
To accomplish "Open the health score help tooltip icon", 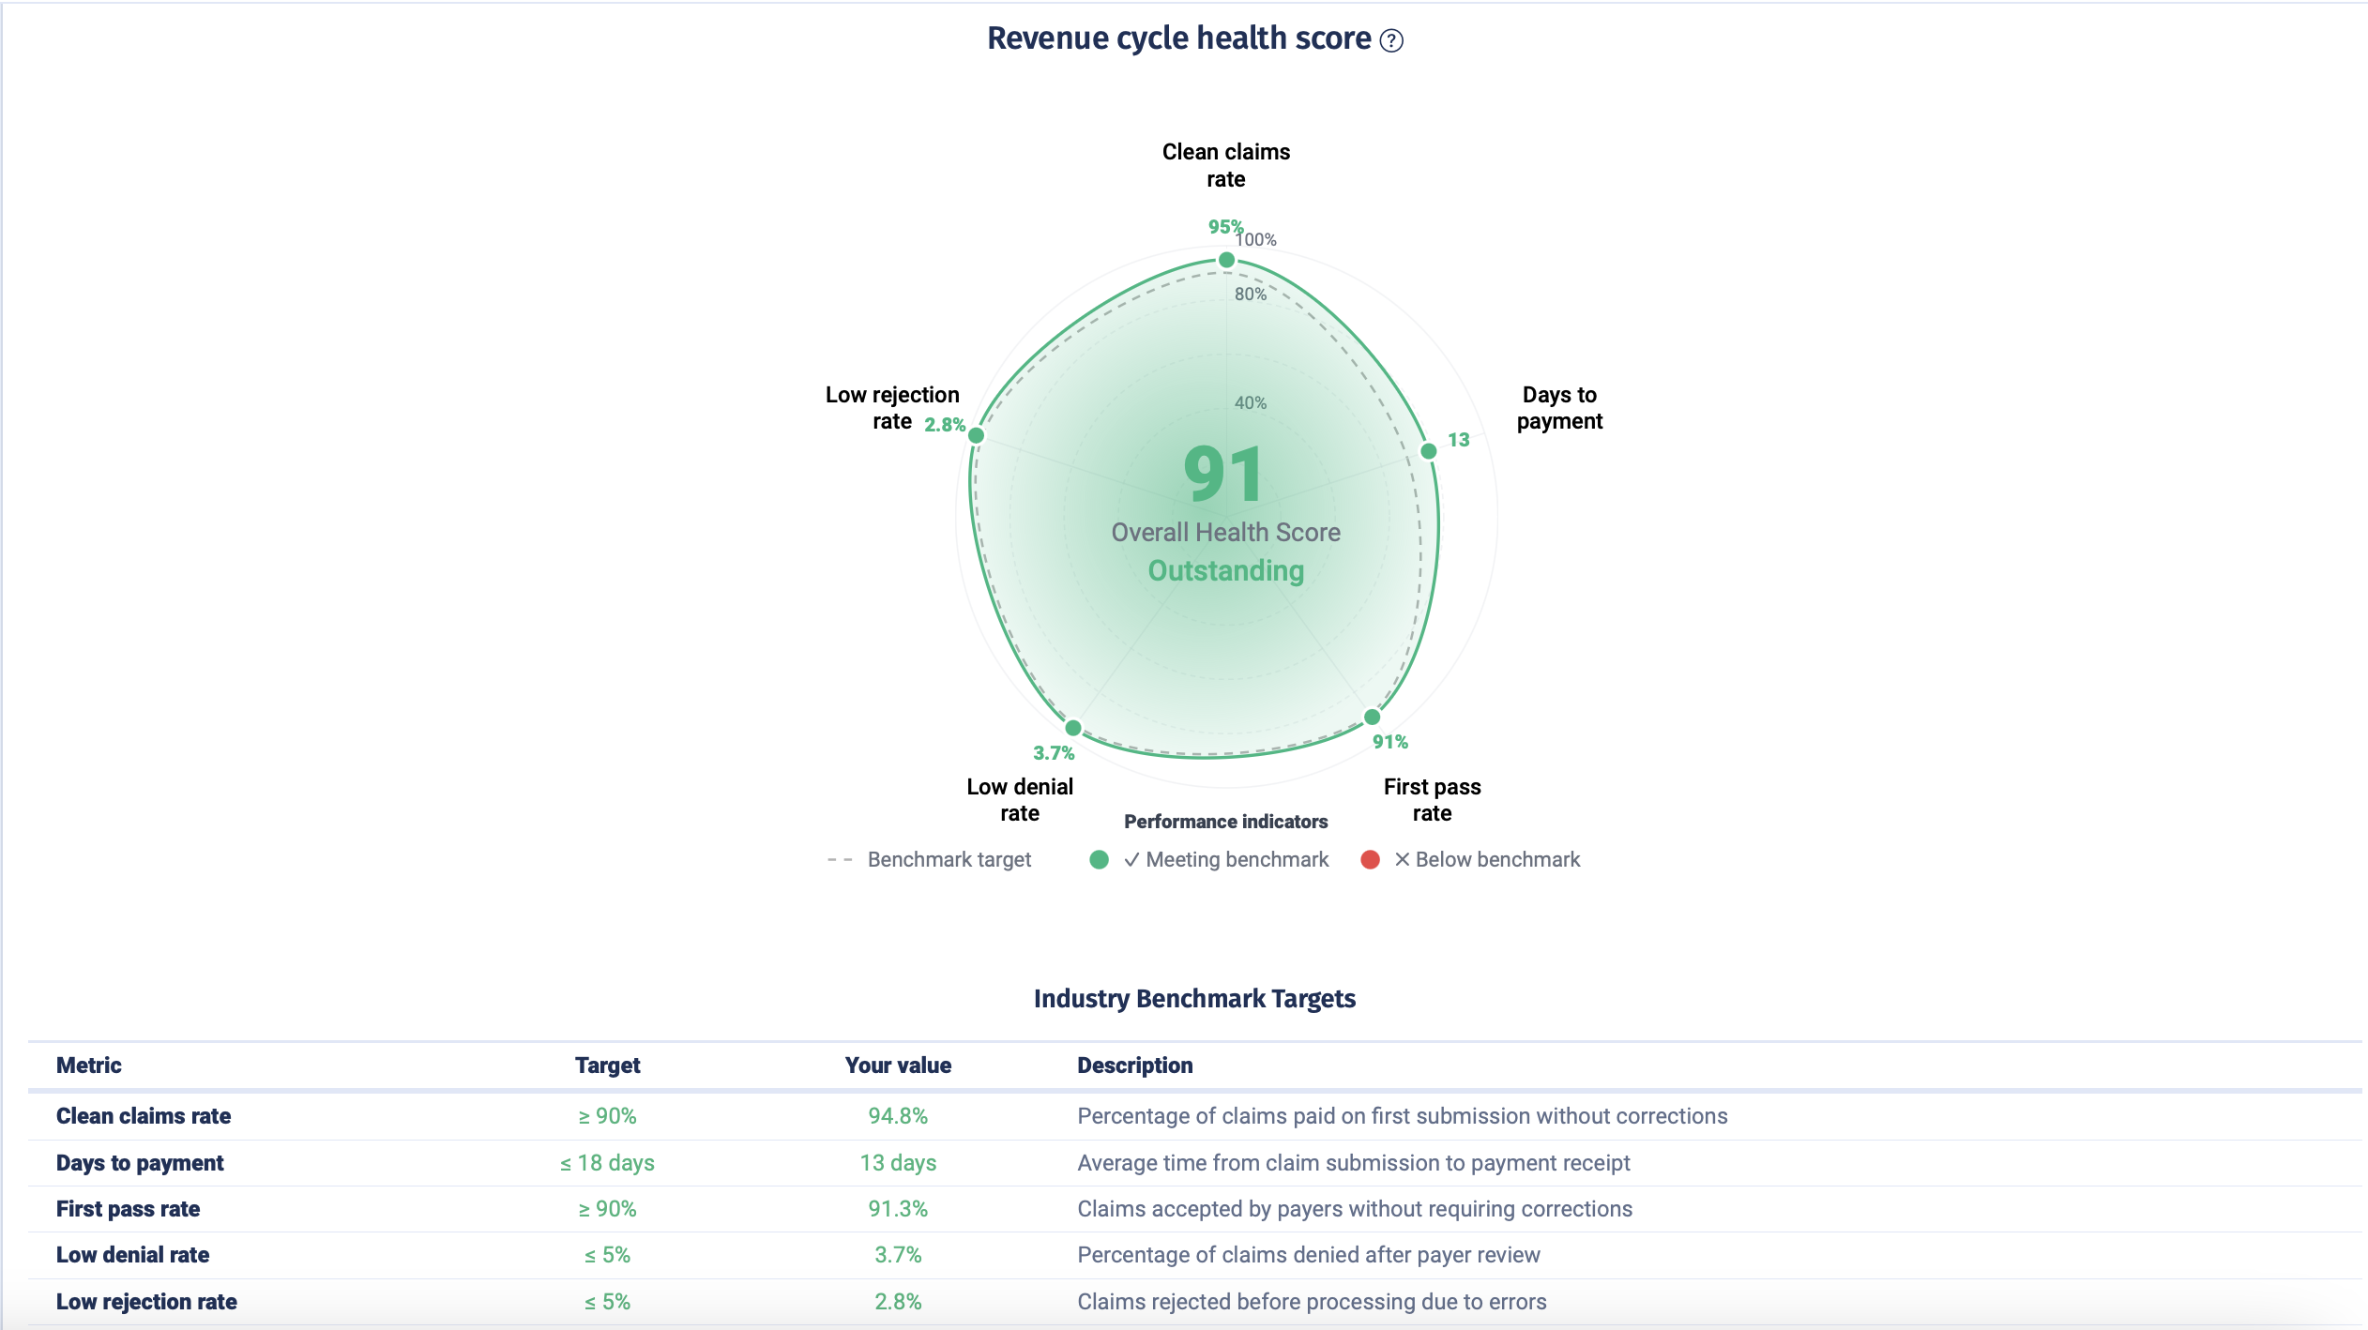I will coord(1392,39).
